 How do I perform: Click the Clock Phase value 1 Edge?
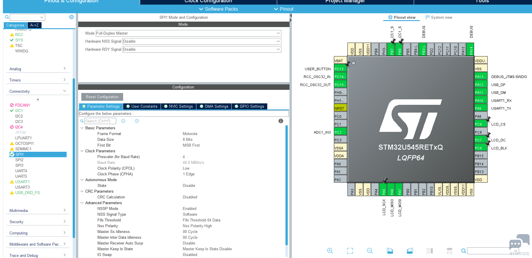189,174
